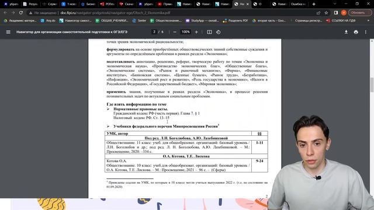Open Any.do bookmark

[x=48, y=21]
